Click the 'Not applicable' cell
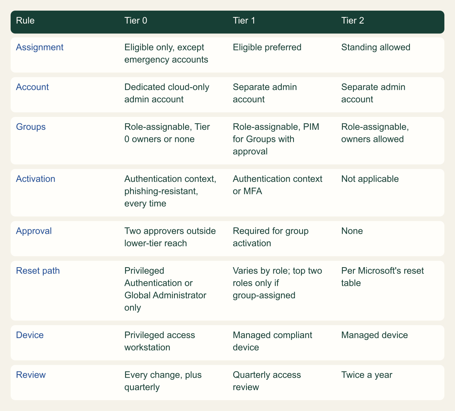Image resolution: width=455 pixels, height=411 pixels. [x=370, y=179]
